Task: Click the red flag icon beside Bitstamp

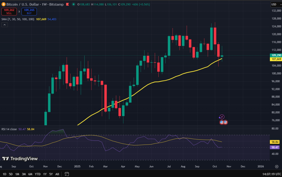Action: pyautogui.click(x=68, y=4)
